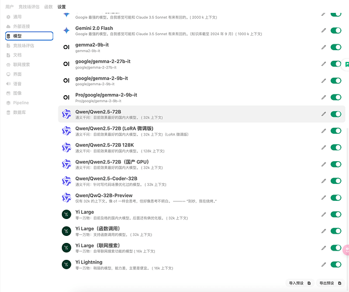Toggle off gemma2-9b-it model
349x292 pixels.
coord(336,47)
